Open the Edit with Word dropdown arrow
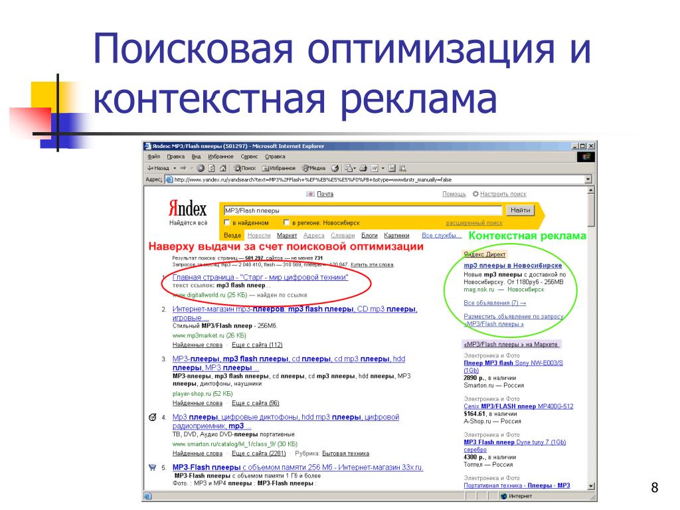 click(x=382, y=168)
